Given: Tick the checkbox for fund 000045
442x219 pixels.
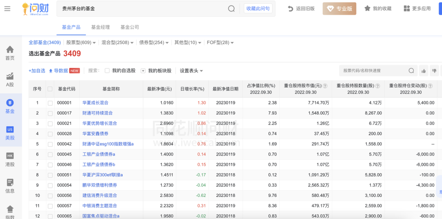Looking at the screenshot, I should pos(50,154).
